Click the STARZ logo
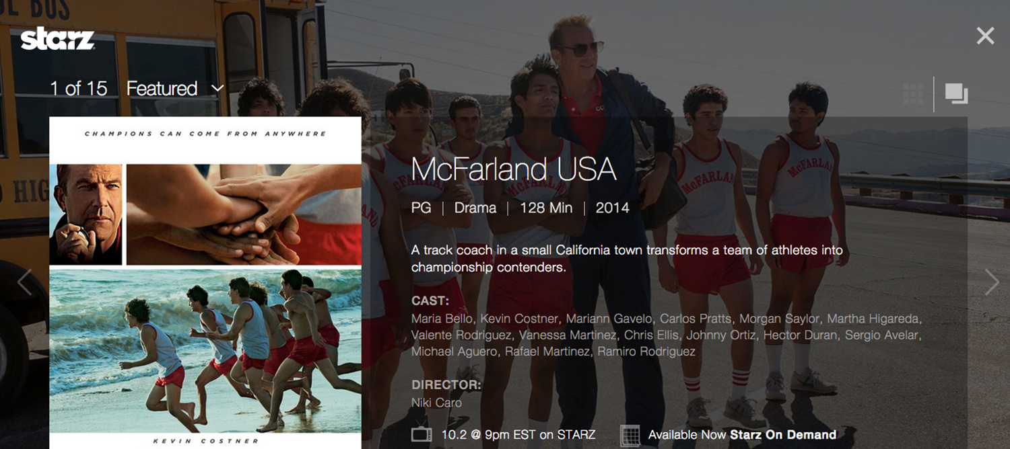This screenshot has width=1010, height=449. (x=58, y=39)
